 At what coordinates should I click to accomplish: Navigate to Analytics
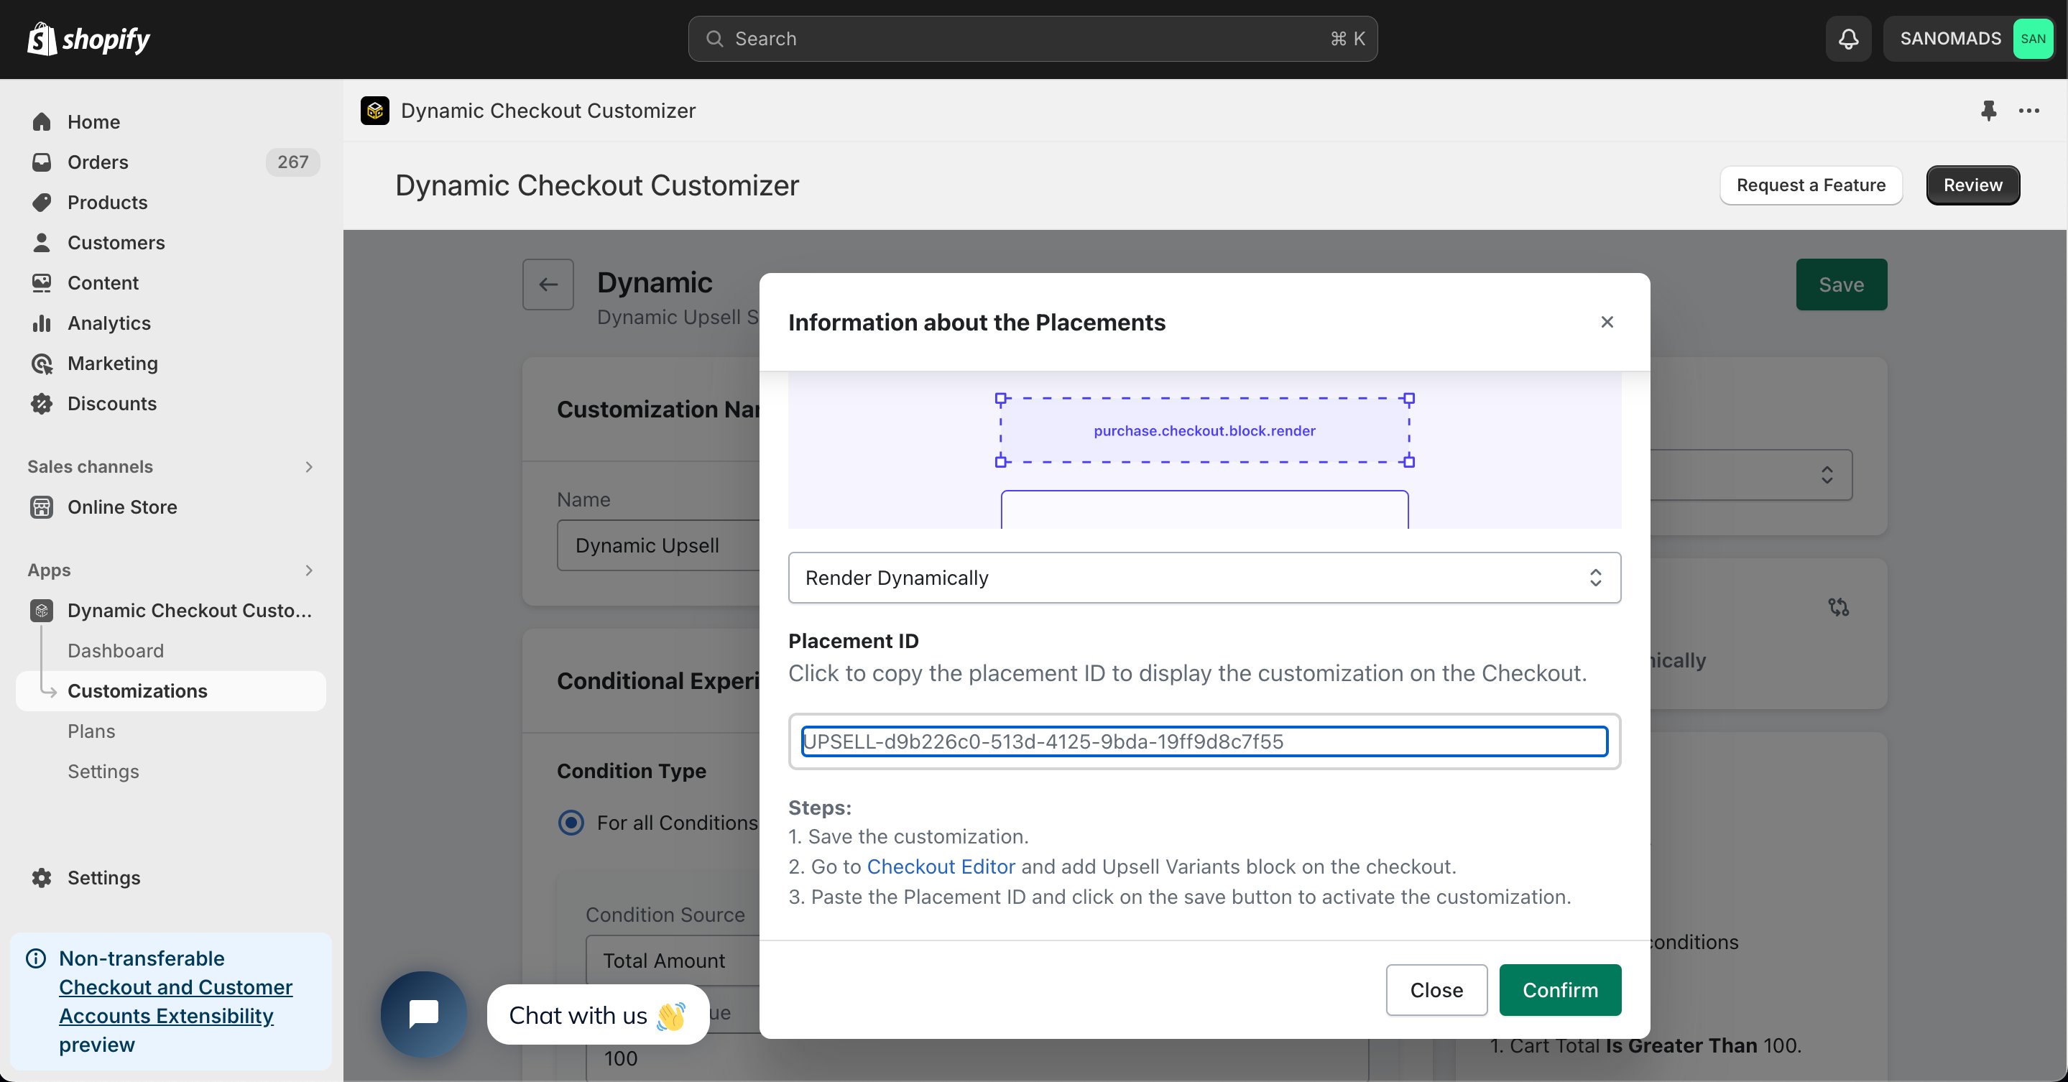click(109, 323)
